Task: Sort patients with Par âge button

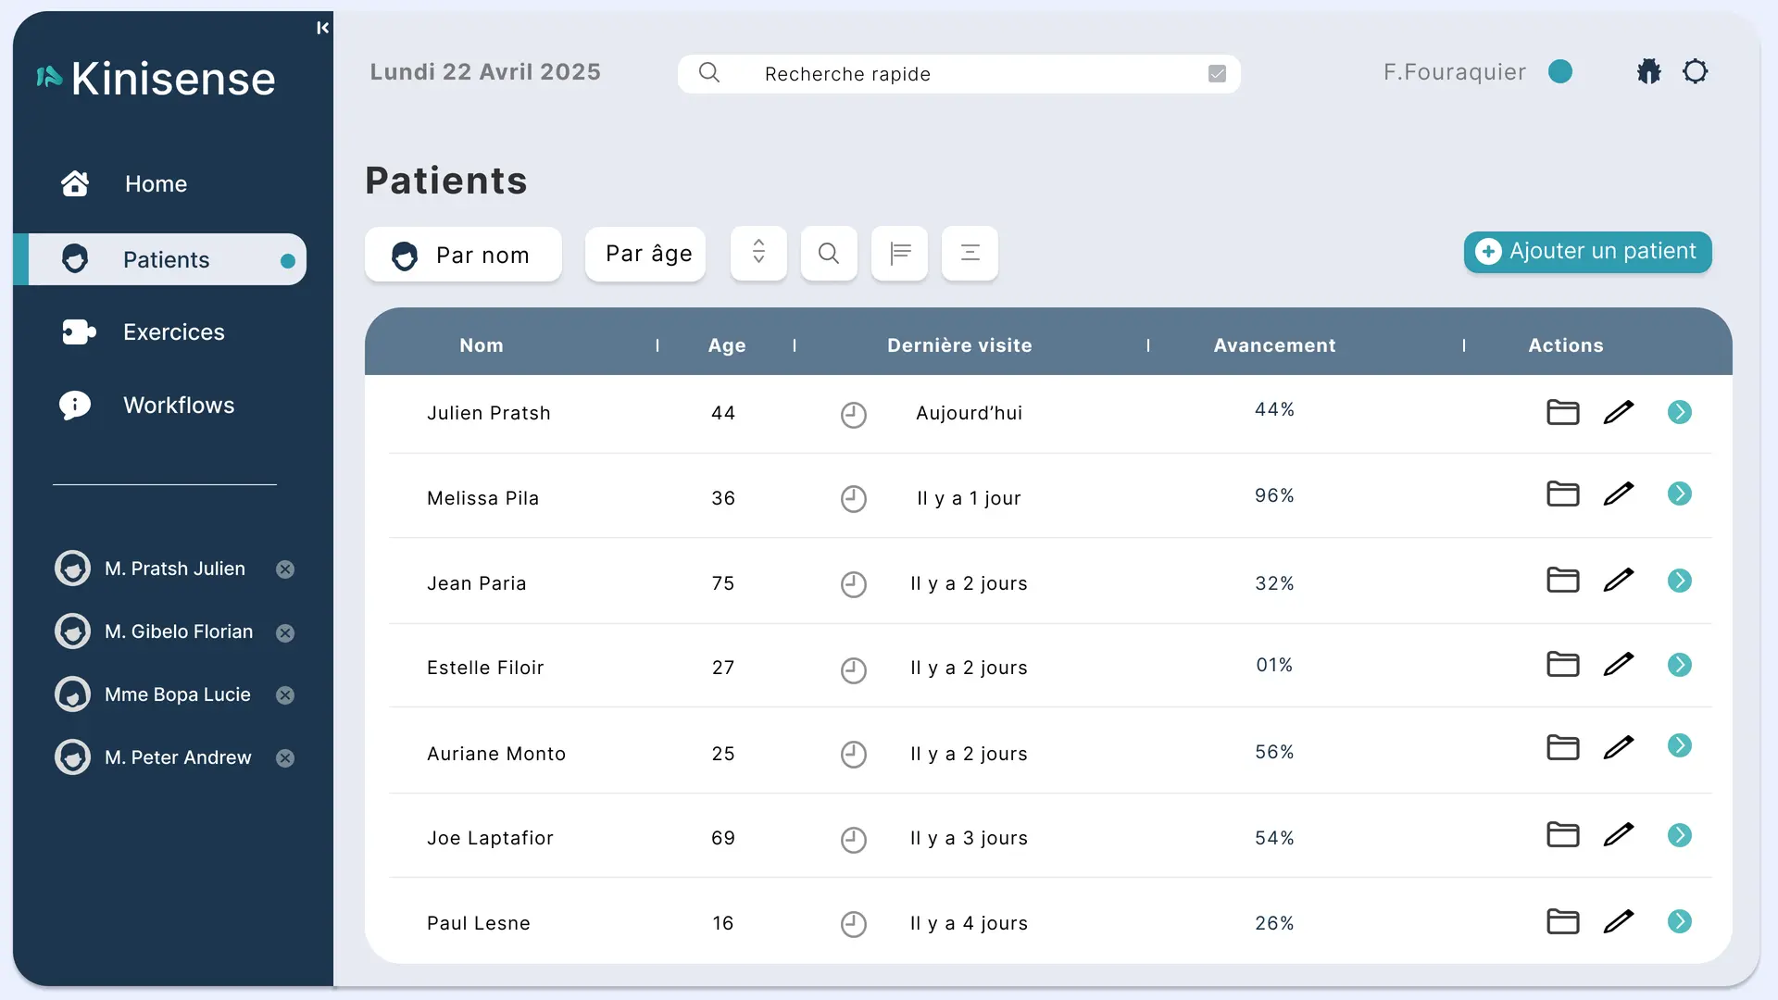Action: (645, 254)
